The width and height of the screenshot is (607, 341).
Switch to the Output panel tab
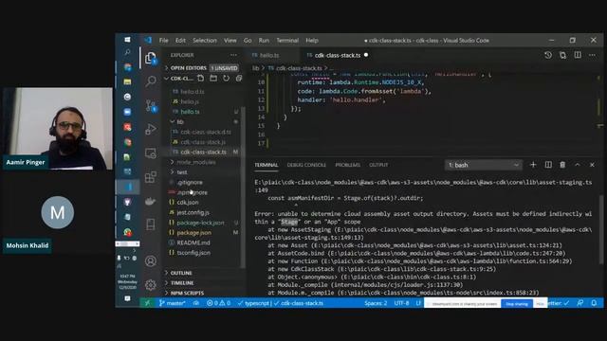378,165
